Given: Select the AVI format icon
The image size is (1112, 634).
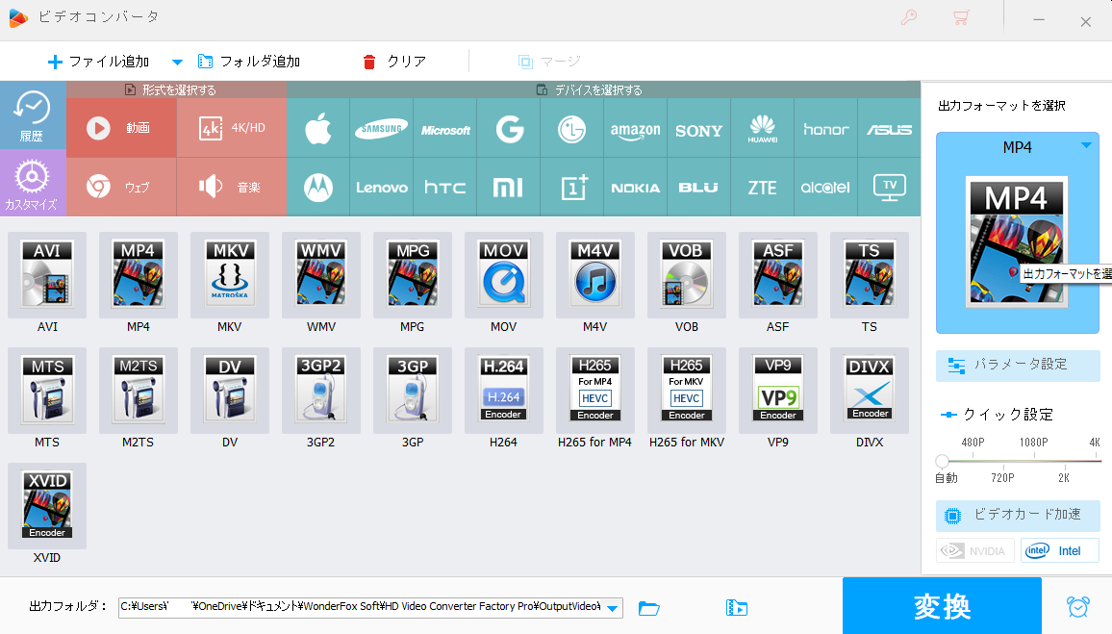Looking at the screenshot, I should (x=47, y=275).
